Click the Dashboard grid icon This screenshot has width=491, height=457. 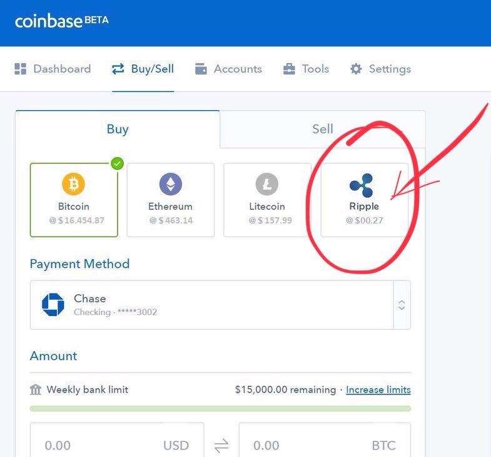(21, 69)
